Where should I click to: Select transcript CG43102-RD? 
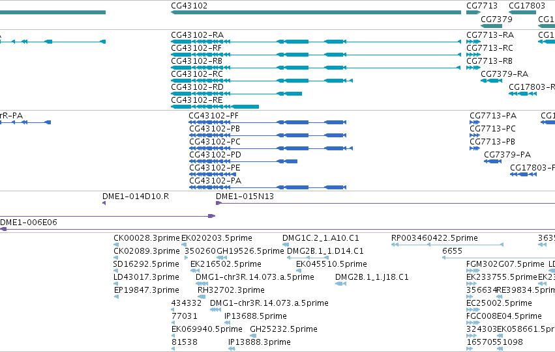197,87
